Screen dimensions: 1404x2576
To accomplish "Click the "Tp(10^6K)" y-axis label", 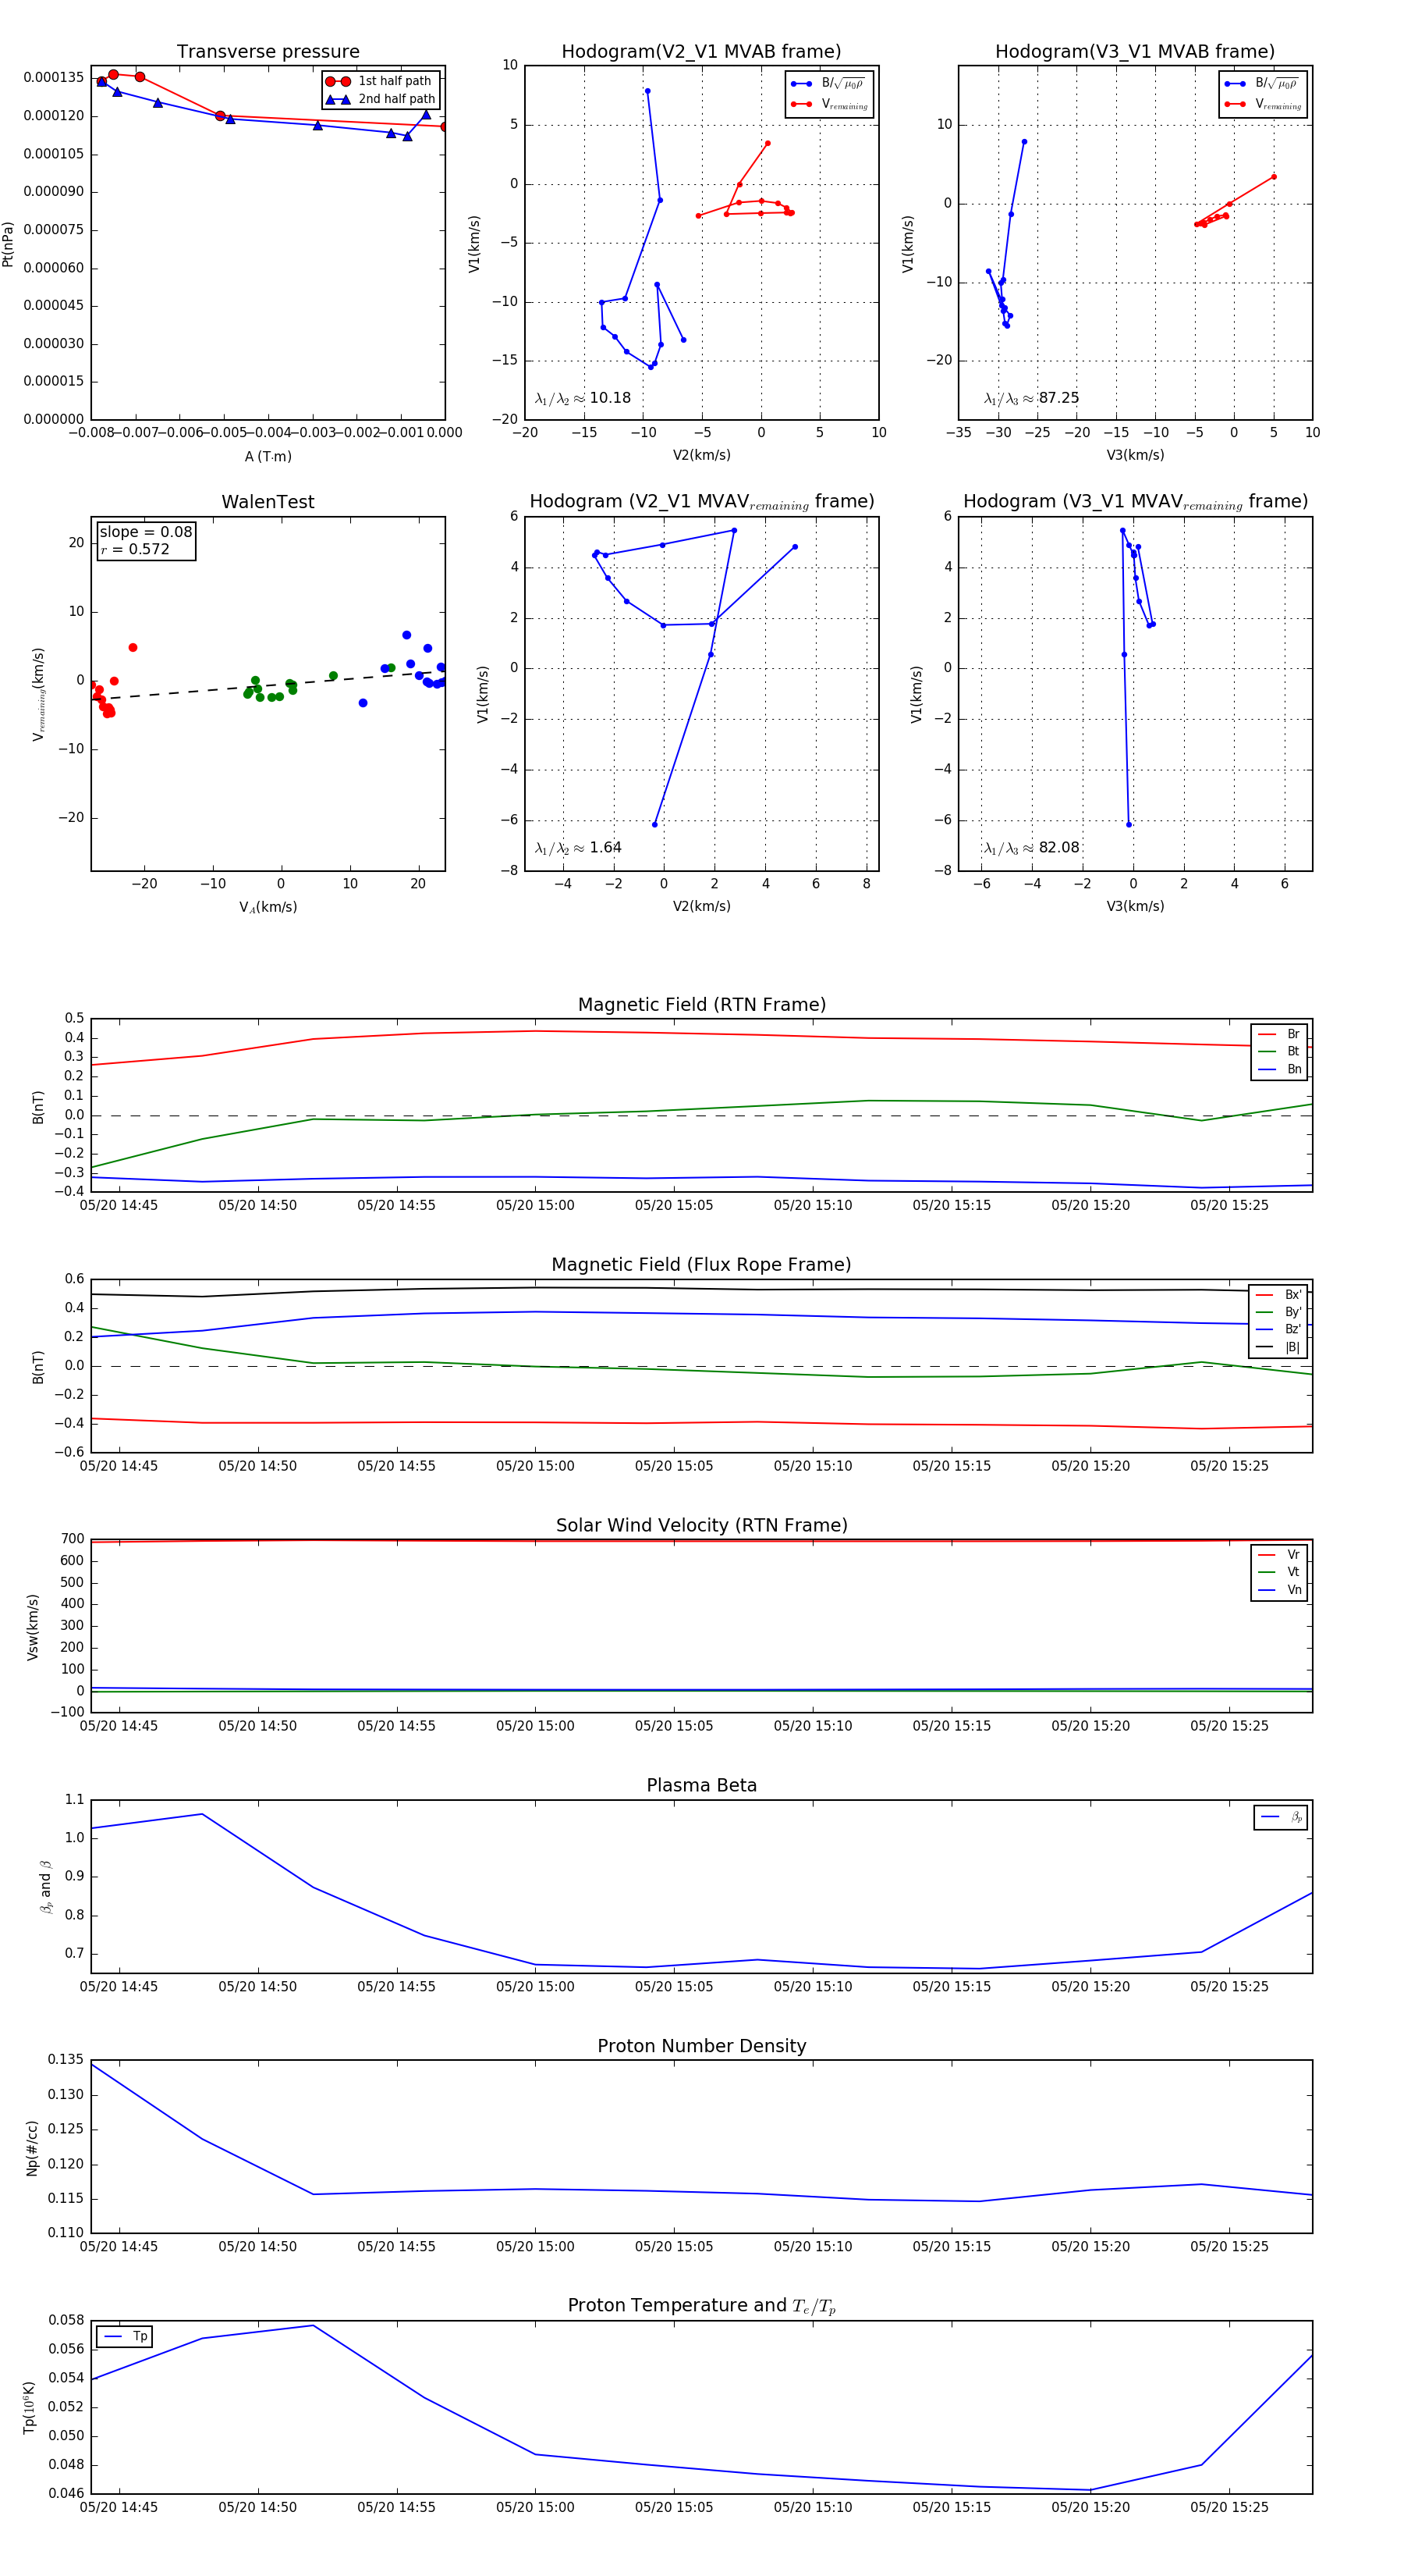I will pyautogui.click(x=29, y=2408).
